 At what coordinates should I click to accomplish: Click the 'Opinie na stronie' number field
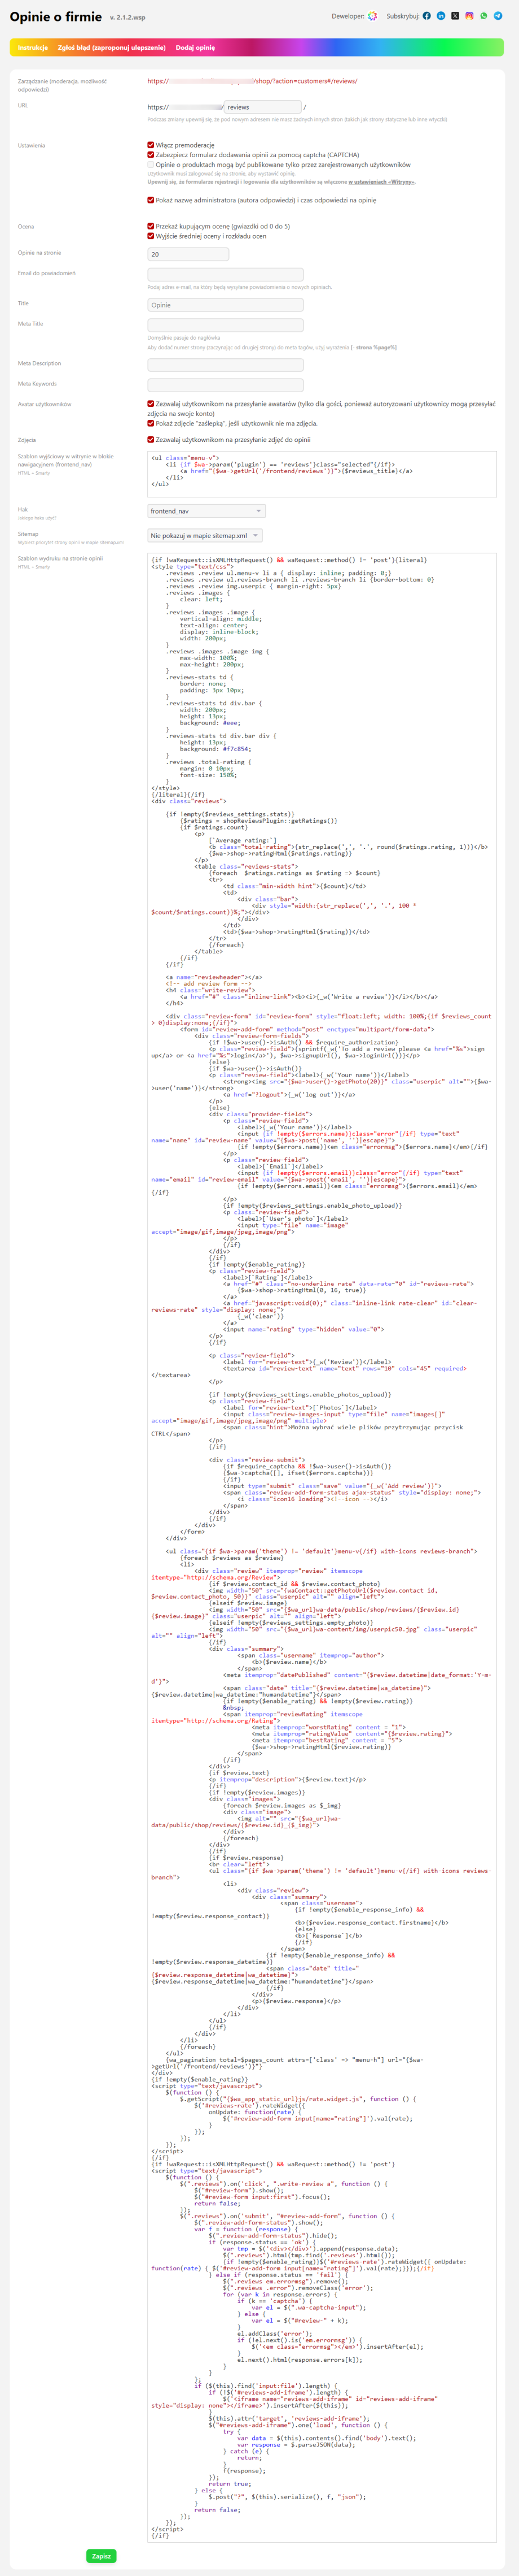click(x=188, y=254)
